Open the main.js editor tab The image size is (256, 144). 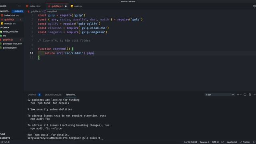tap(76, 6)
